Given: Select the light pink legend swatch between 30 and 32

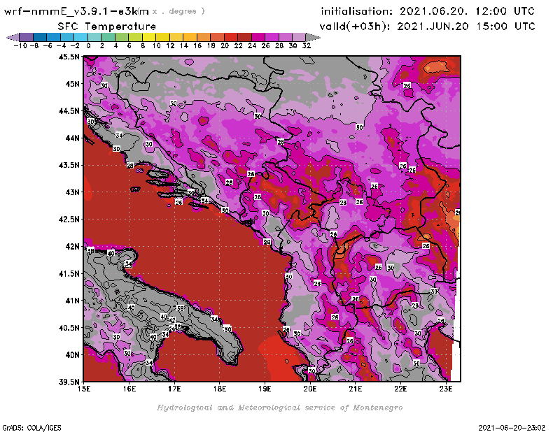Looking at the screenshot, I should pyautogui.click(x=299, y=37).
